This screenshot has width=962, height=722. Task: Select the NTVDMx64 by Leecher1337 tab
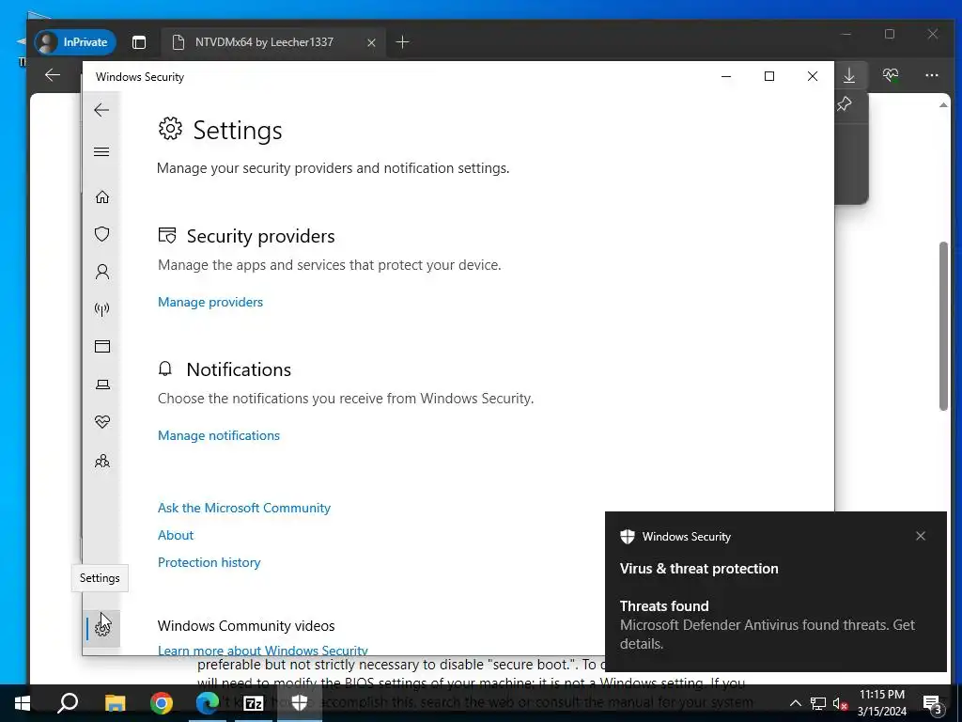coord(264,41)
